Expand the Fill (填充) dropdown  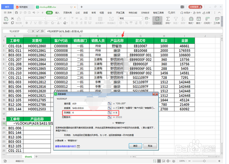[199, 23]
